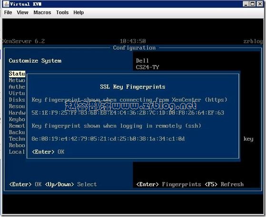
Task: Click the <Up/Down> Select hint
Action: [71, 184]
